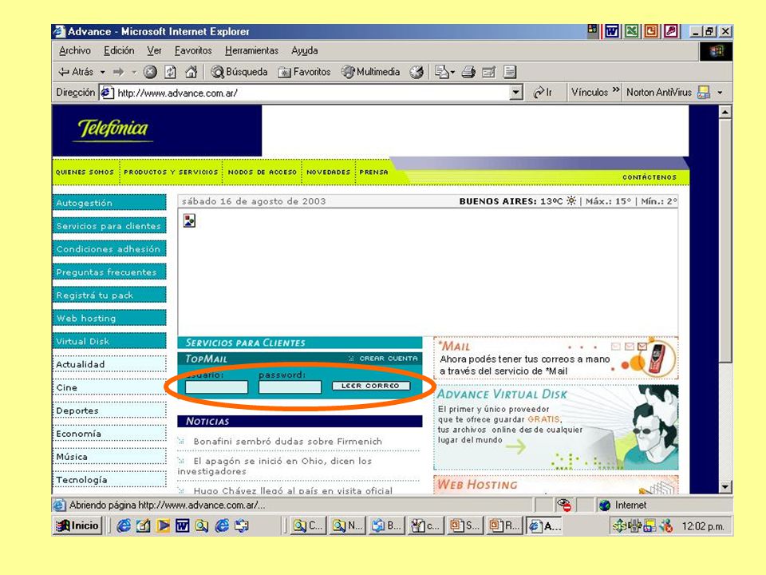Click the Telefónica logo
Screen dimensions: 766x575
[113, 129]
